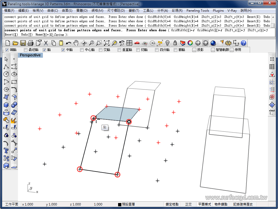Select the Box solid tool
The image size is (278, 209).
6,105
